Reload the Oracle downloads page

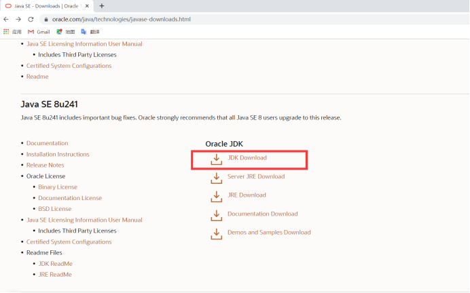pyautogui.click(x=31, y=19)
